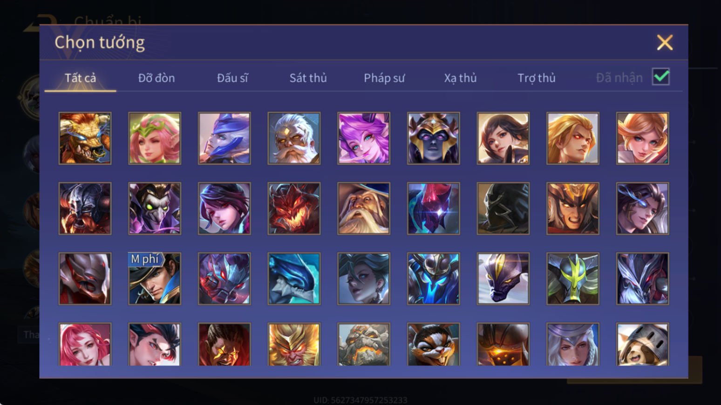Image resolution: width=721 pixels, height=405 pixels.
Task: Toggle the 'Đã nhận' checkbox
Action: (x=661, y=77)
